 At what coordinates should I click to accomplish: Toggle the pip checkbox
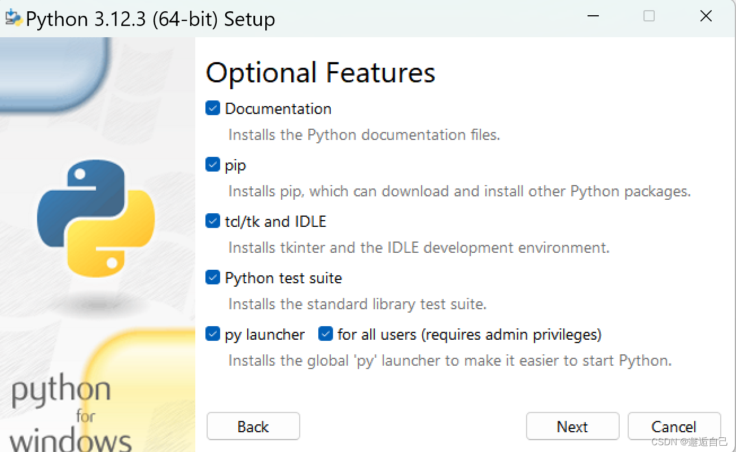coord(213,165)
